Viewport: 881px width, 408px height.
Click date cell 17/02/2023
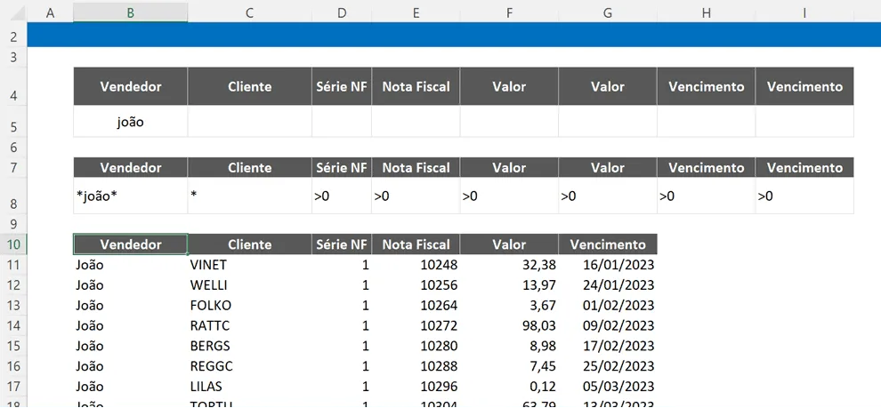[x=608, y=346]
